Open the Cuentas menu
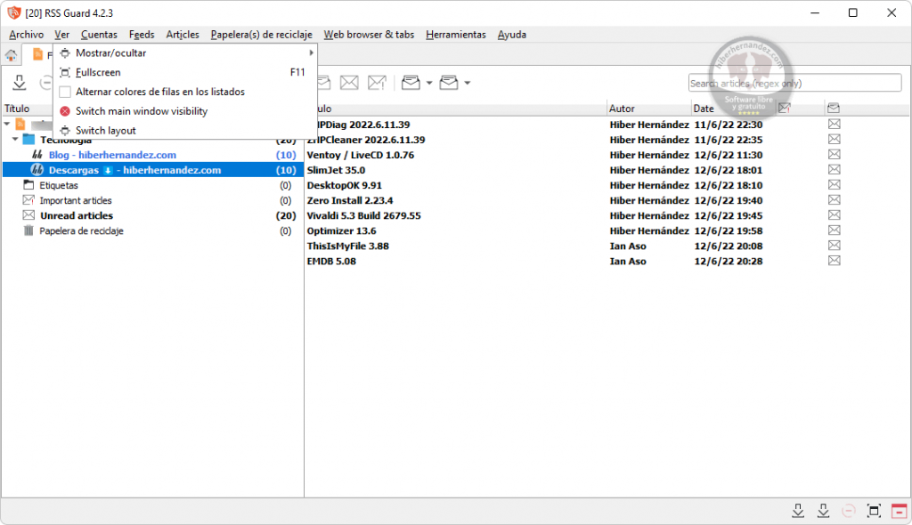Viewport: 912px width, 525px height. 99,35
